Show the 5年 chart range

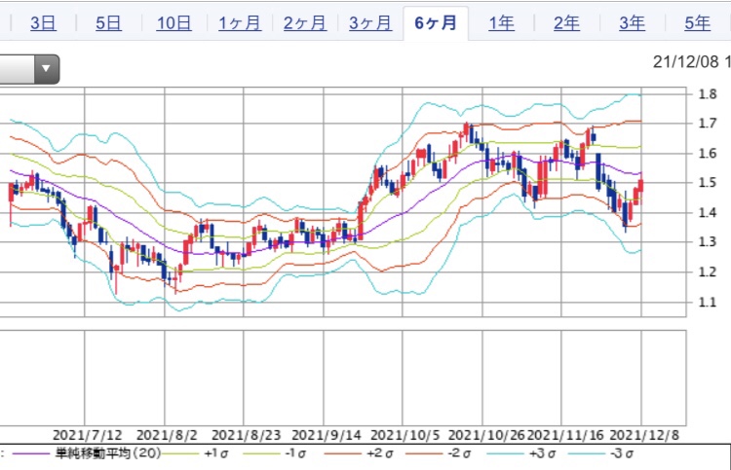pos(697,22)
